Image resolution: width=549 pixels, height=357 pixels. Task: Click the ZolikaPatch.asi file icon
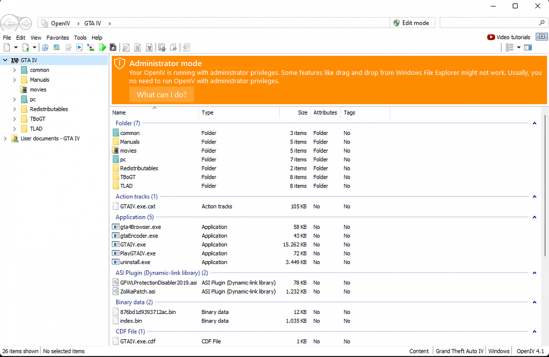[x=116, y=291]
